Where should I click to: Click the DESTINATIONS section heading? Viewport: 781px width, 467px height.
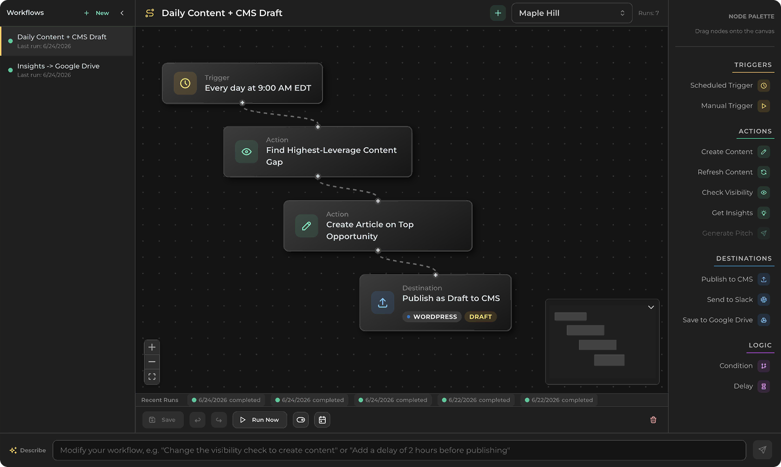point(744,258)
